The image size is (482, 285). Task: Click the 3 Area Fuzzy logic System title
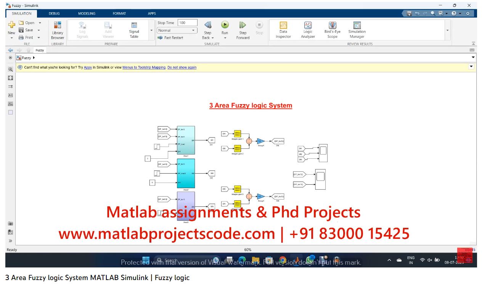click(x=251, y=106)
